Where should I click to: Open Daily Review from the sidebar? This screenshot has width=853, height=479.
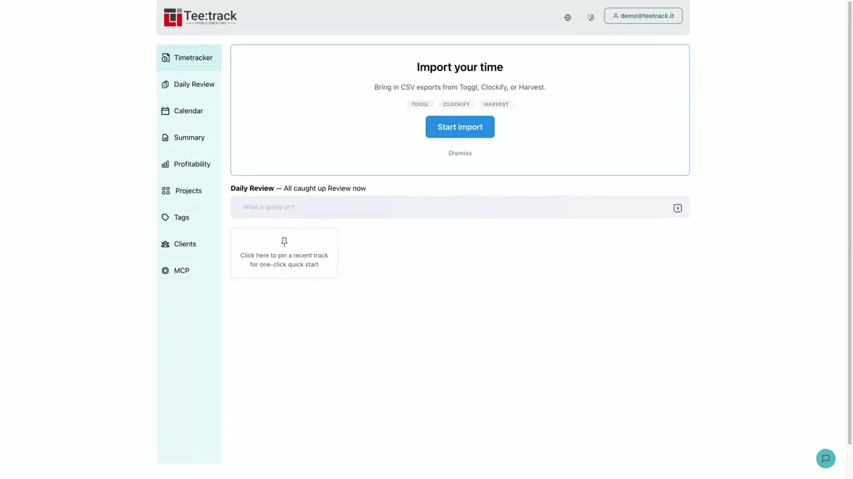click(x=189, y=84)
